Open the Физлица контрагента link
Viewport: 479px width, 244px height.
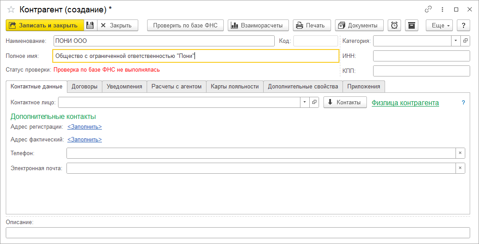coord(405,103)
